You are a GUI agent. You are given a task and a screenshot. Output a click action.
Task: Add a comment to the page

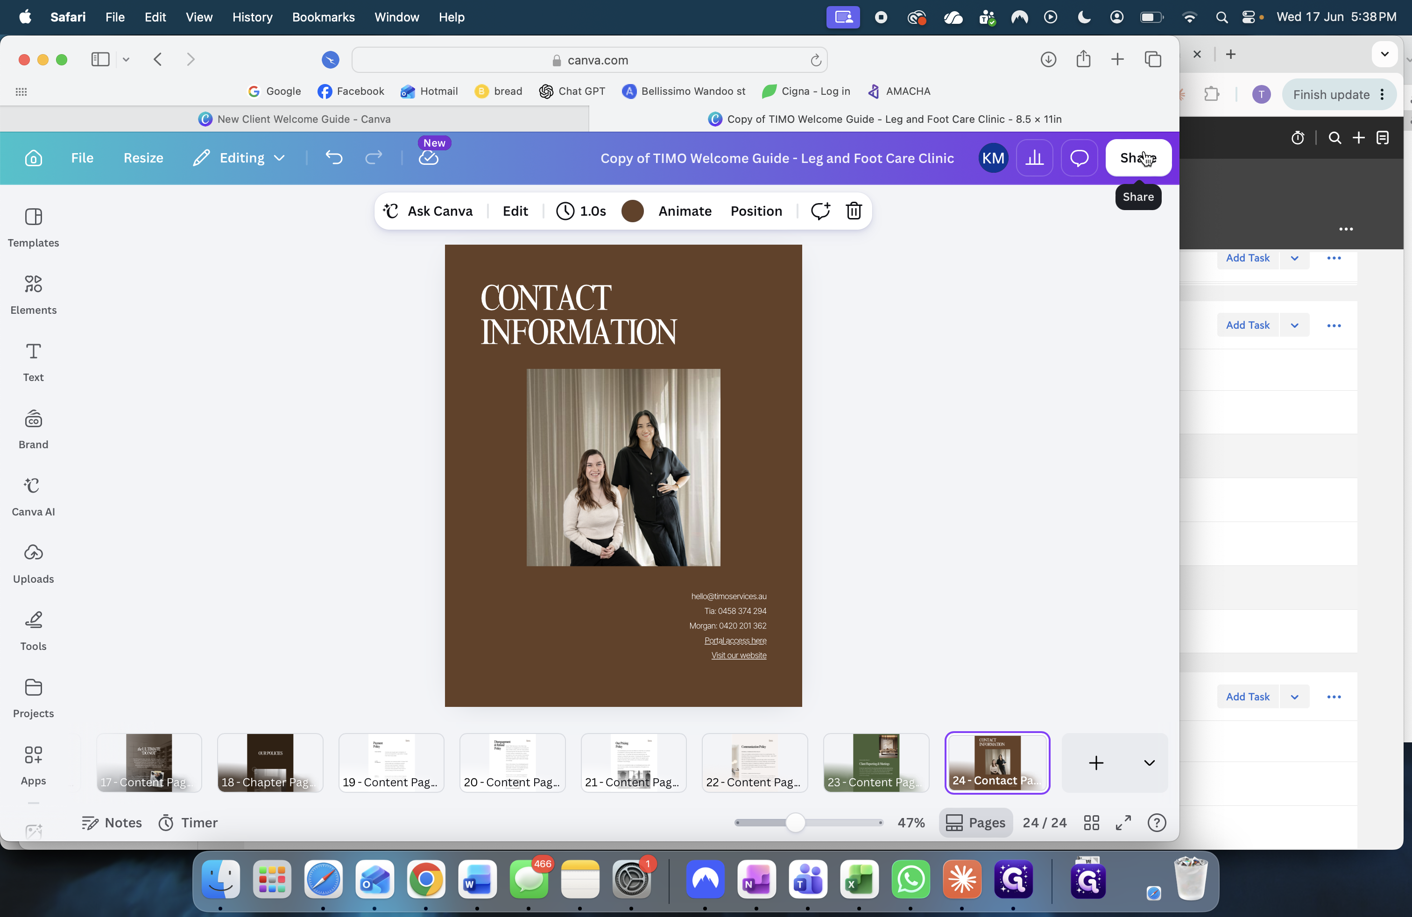point(820,211)
